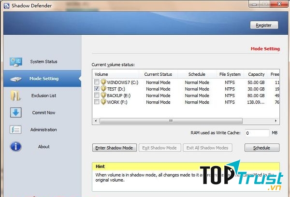Uncheck the TEST (D:) volume checkbox
Image resolution: width=290 pixels, height=197 pixels.
click(x=97, y=89)
